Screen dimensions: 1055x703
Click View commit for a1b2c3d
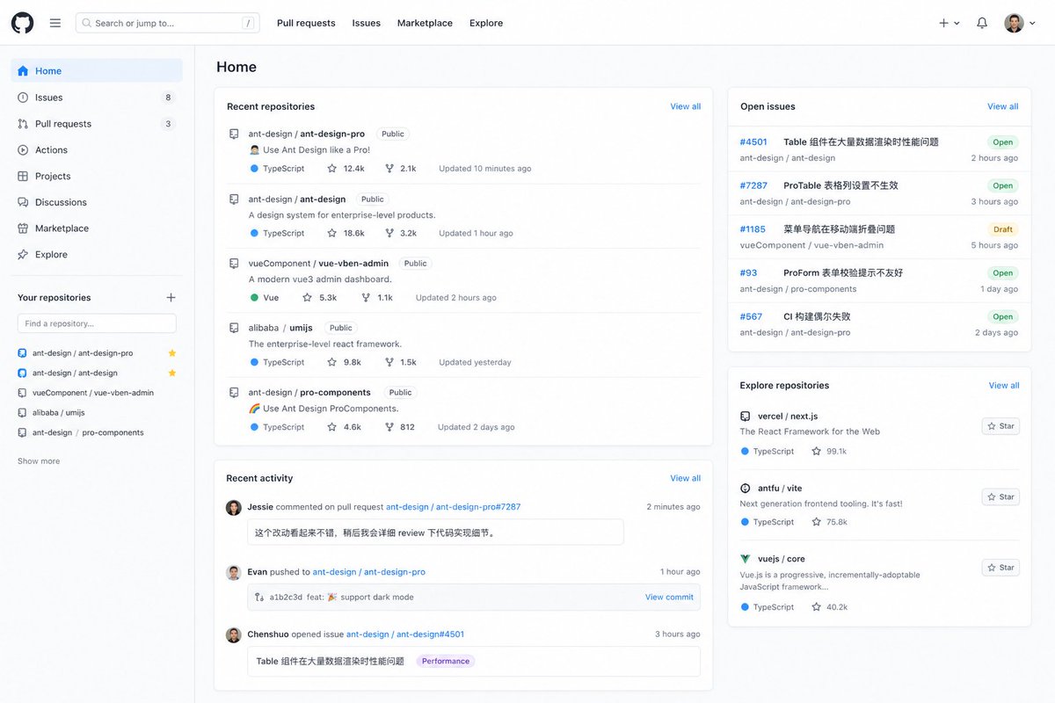(669, 598)
